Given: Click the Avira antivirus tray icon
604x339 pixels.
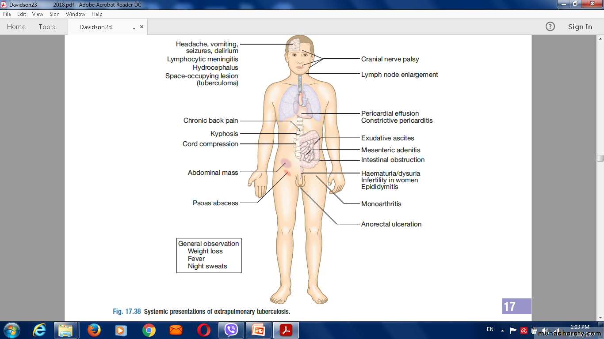Looking at the screenshot, I should coord(524,330).
